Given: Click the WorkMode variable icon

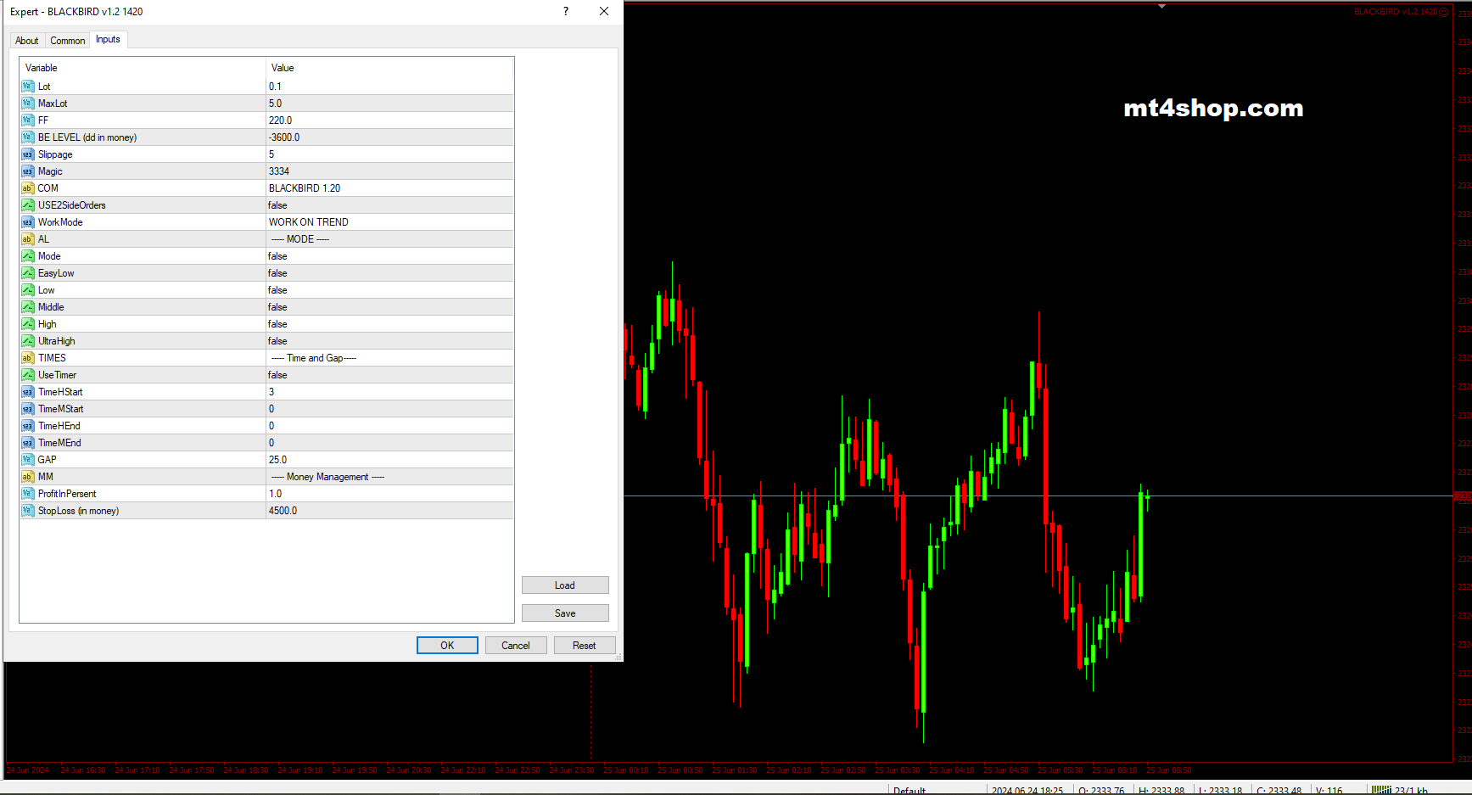Looking at the screenshot, I should pos(28,222).
